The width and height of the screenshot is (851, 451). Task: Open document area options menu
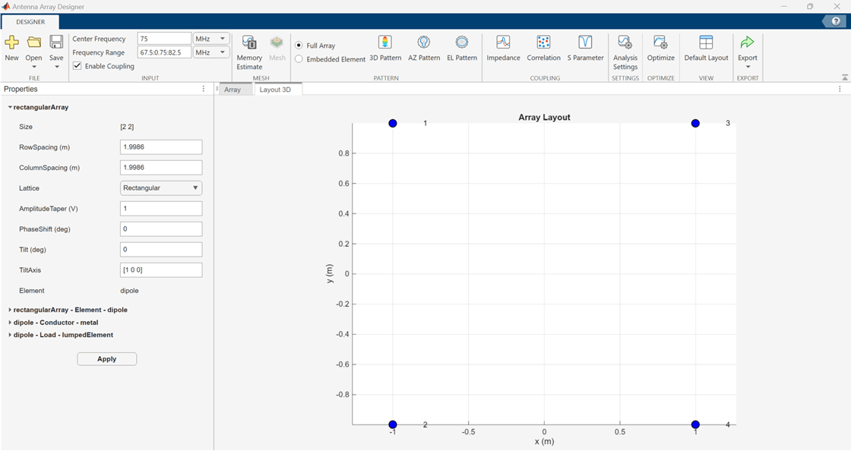coord(840,89)
